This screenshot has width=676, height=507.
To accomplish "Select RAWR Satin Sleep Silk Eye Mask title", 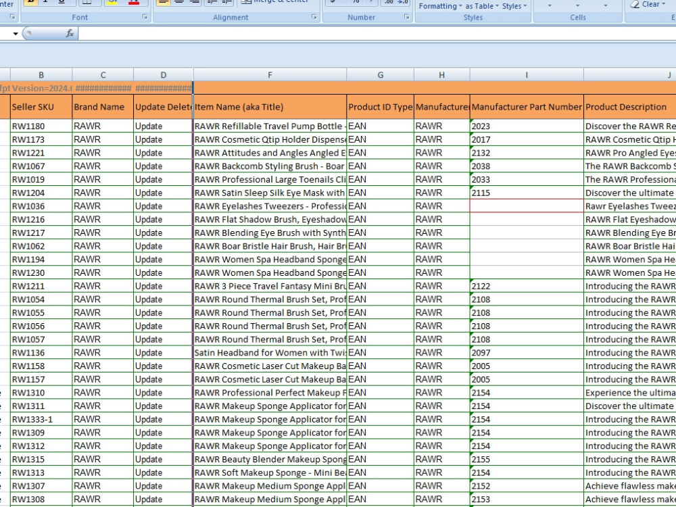I will pos(270,193).
